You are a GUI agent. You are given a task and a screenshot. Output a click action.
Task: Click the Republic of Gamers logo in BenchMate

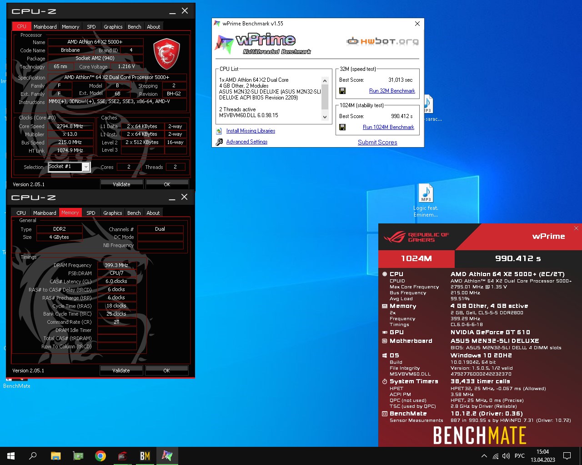click(x=416, y=237)
